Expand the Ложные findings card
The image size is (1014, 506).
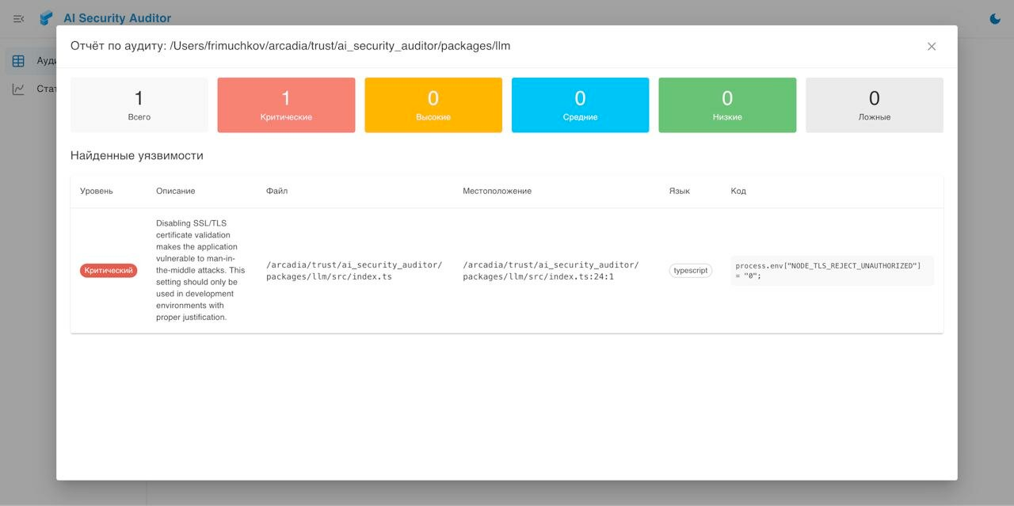[x=874, y=104]
